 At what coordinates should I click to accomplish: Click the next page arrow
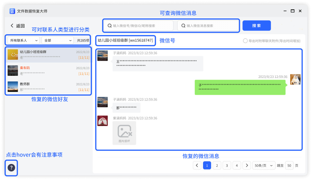[x=247, y=165]
